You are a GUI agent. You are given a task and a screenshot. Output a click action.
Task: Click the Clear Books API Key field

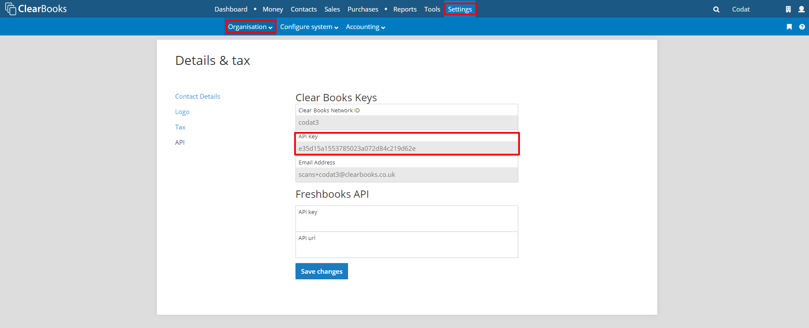tap(407, 143)
